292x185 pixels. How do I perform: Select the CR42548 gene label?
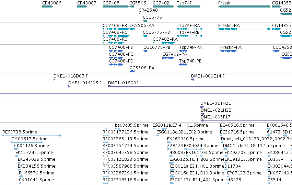click(148, 10)
